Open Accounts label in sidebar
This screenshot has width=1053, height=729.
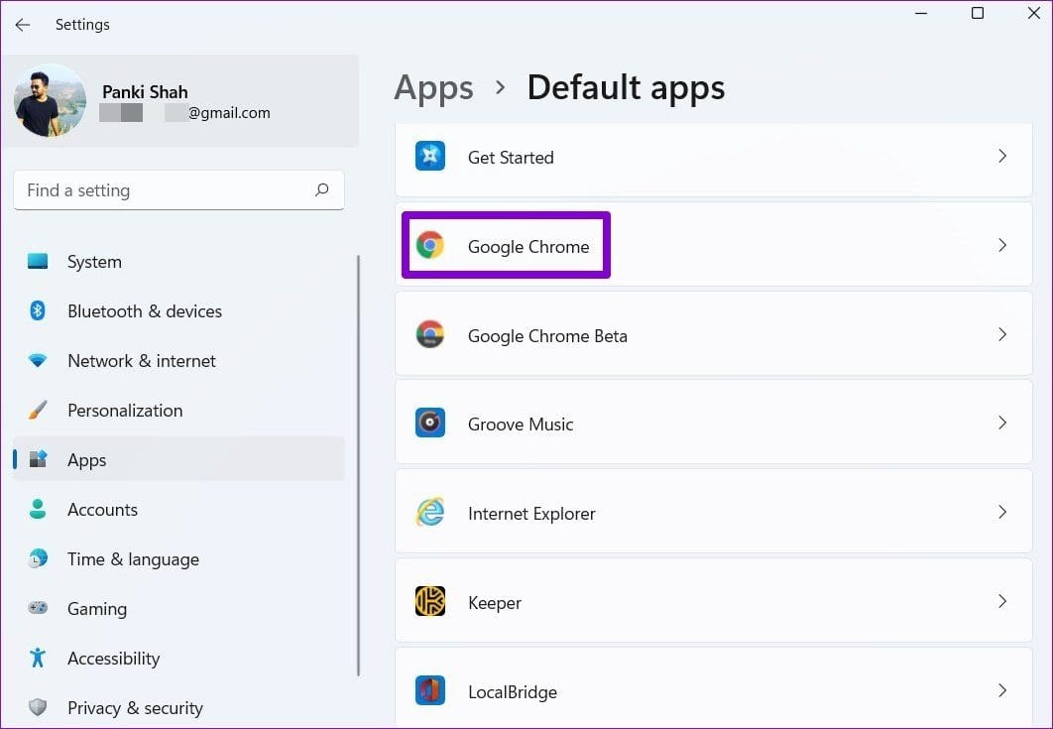[x=102, y=509]
